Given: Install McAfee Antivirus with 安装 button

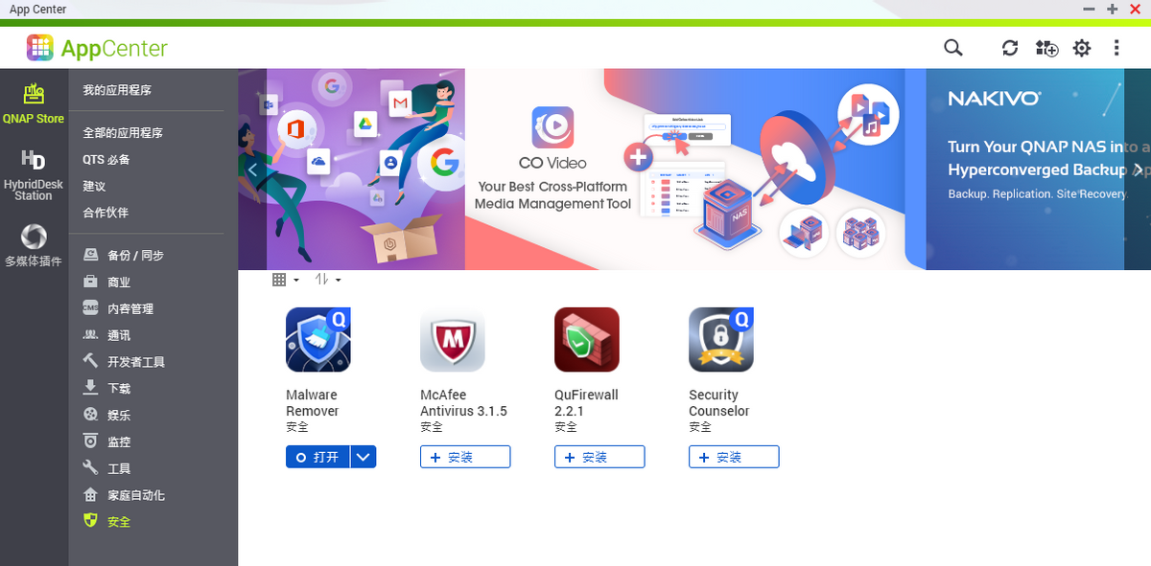Looking at the screenshot, I should [465, 457].
